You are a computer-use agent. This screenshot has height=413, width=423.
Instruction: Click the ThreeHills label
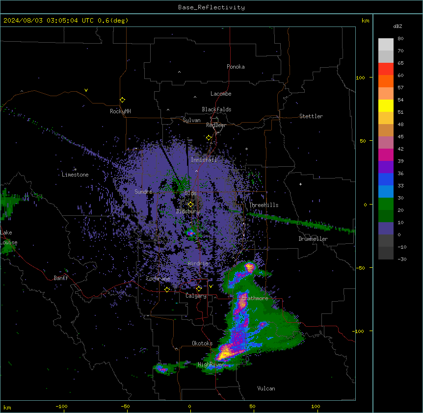264,205
